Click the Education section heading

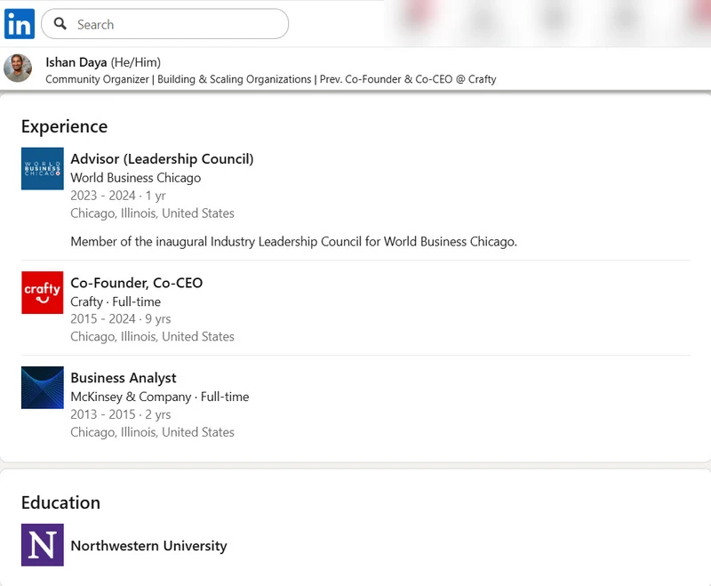60,502
